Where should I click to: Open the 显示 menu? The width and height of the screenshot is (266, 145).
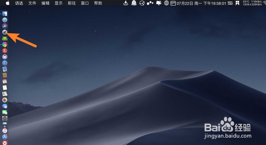point(59,3)
